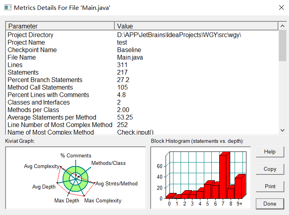Click the Value column header

pos(196,26)
